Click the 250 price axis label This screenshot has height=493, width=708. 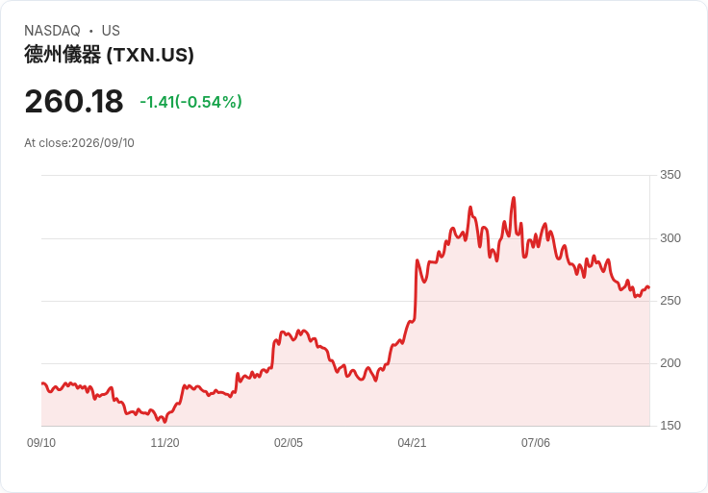click(x=670, y=301)
